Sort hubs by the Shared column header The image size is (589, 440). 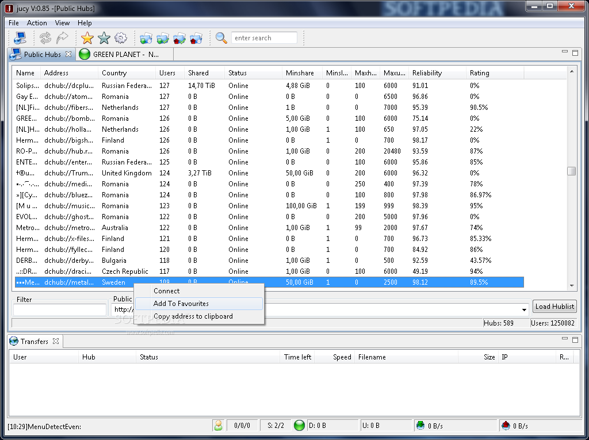point(204,73)
